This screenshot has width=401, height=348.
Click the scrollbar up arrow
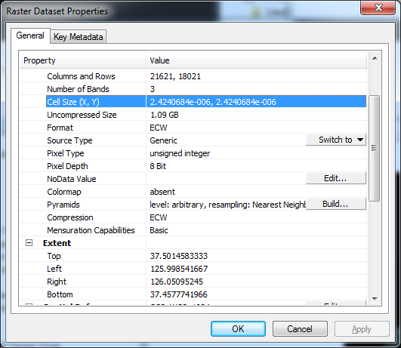[x=375, y=59]
